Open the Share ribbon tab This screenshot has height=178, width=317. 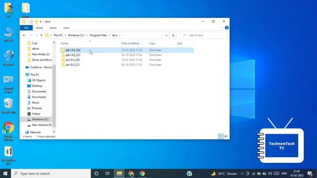[x=53, y=28]
